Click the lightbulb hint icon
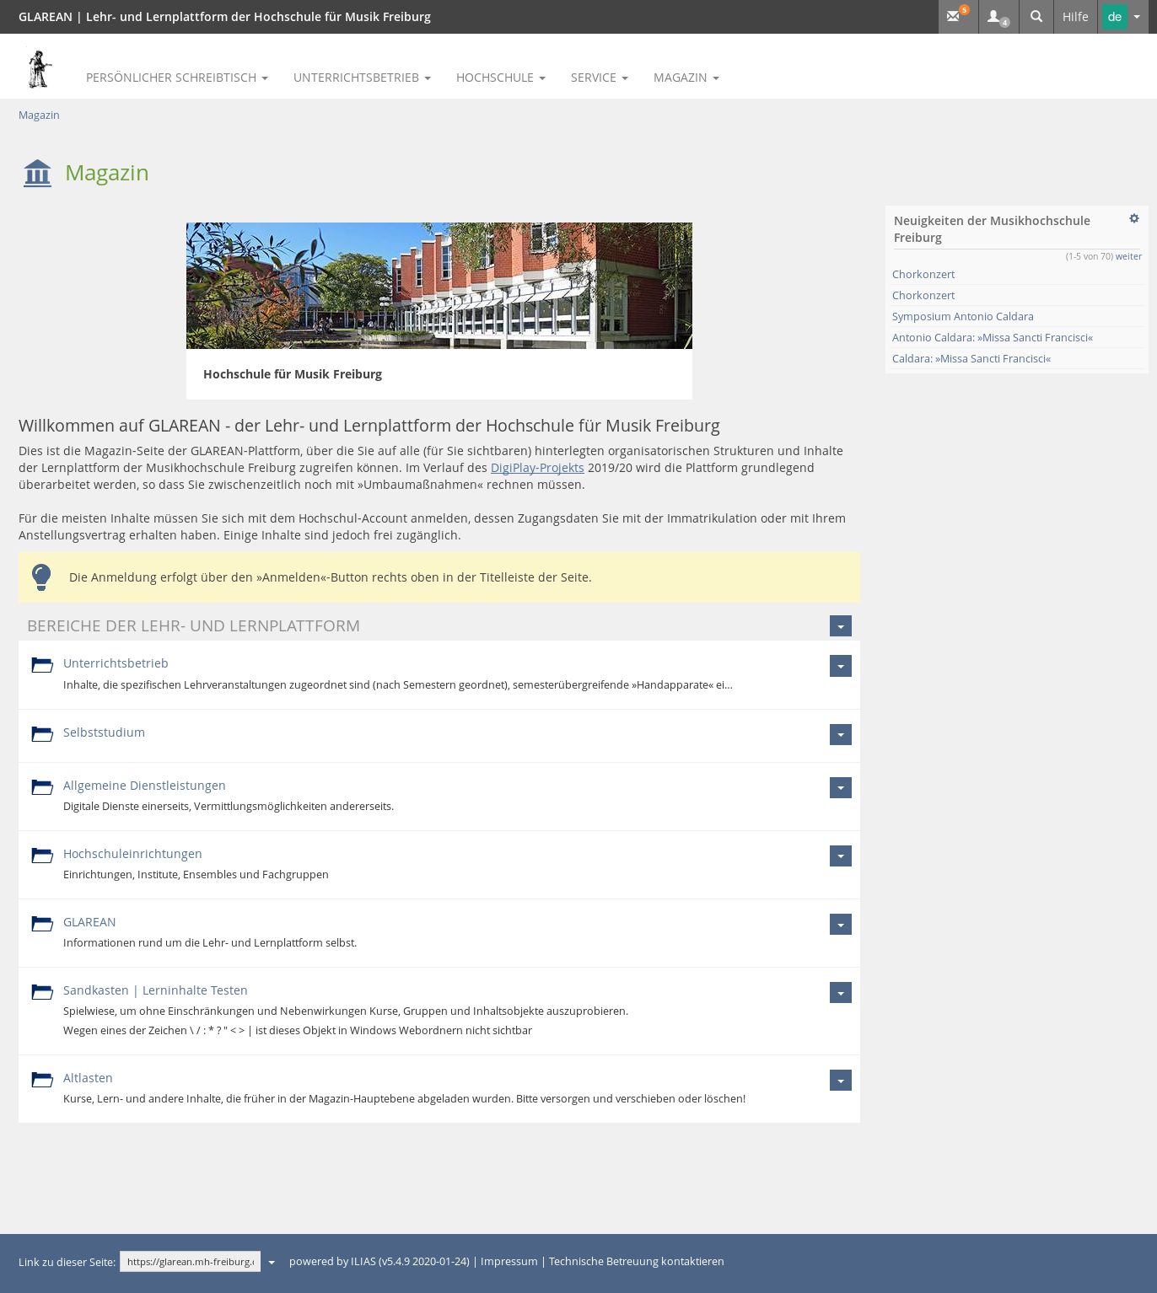The height and width of the screenshot is (1293, 1157). 41,577
